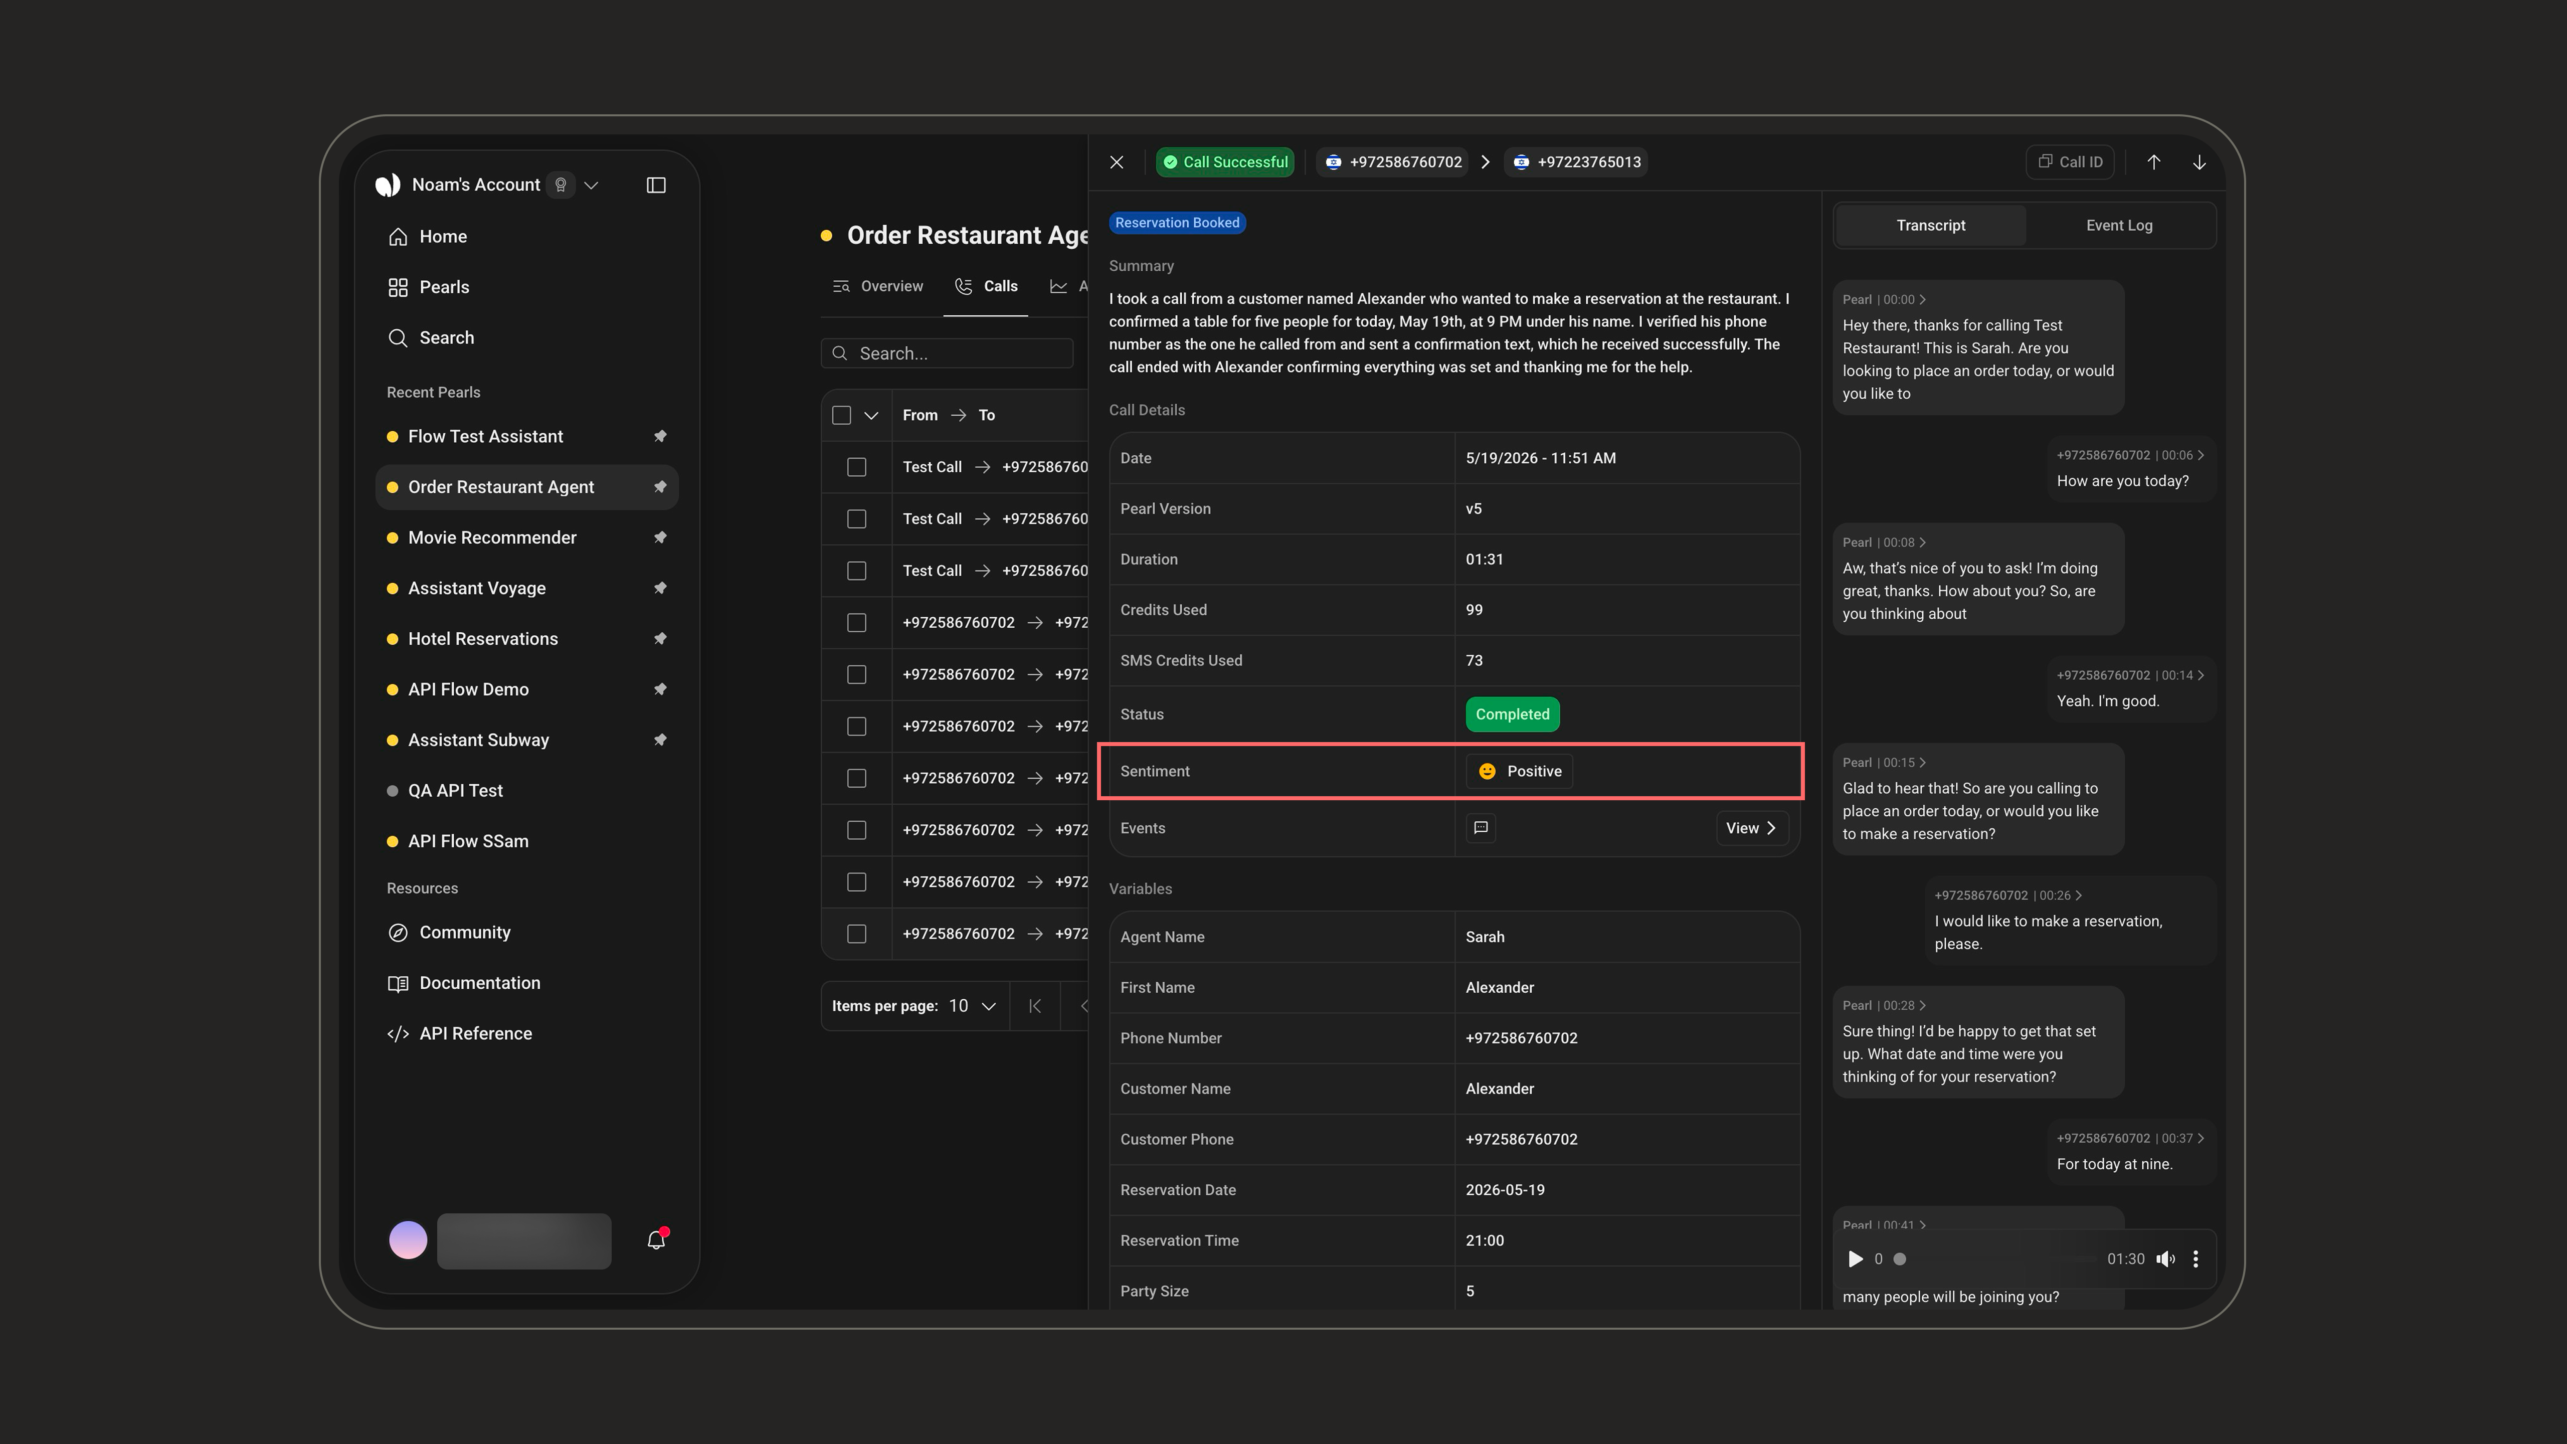Toggle select-all calls checkbox

click(x=842, y=416)
